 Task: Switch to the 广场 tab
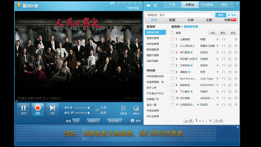coord(172,5)
